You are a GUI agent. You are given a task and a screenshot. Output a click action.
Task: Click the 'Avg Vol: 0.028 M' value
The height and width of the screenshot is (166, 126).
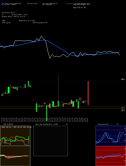pyautogui.click(x=81, y=5)
